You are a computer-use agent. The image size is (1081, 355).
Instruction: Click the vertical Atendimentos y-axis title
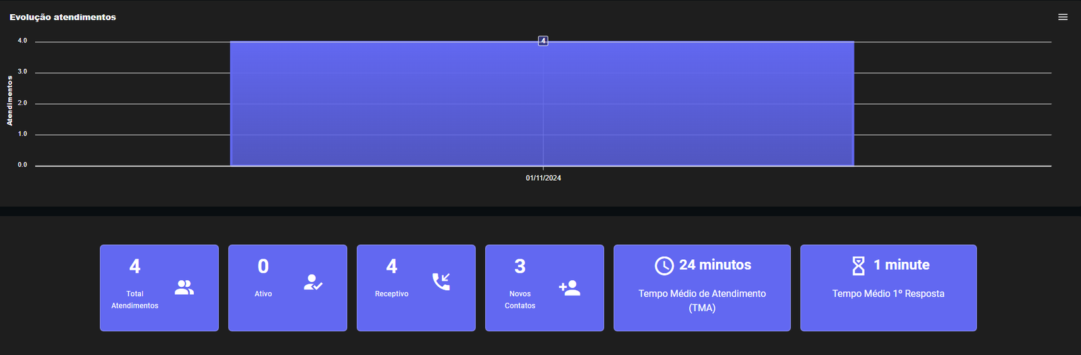coord(9,101)
